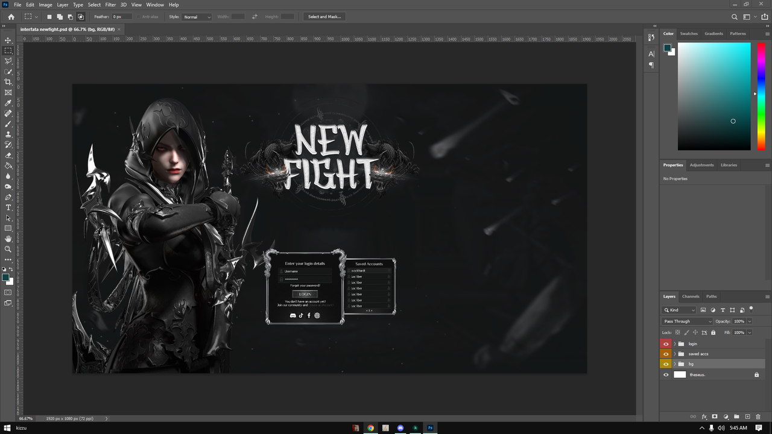Switch to the Adjustments panel tab

point(701,165)
